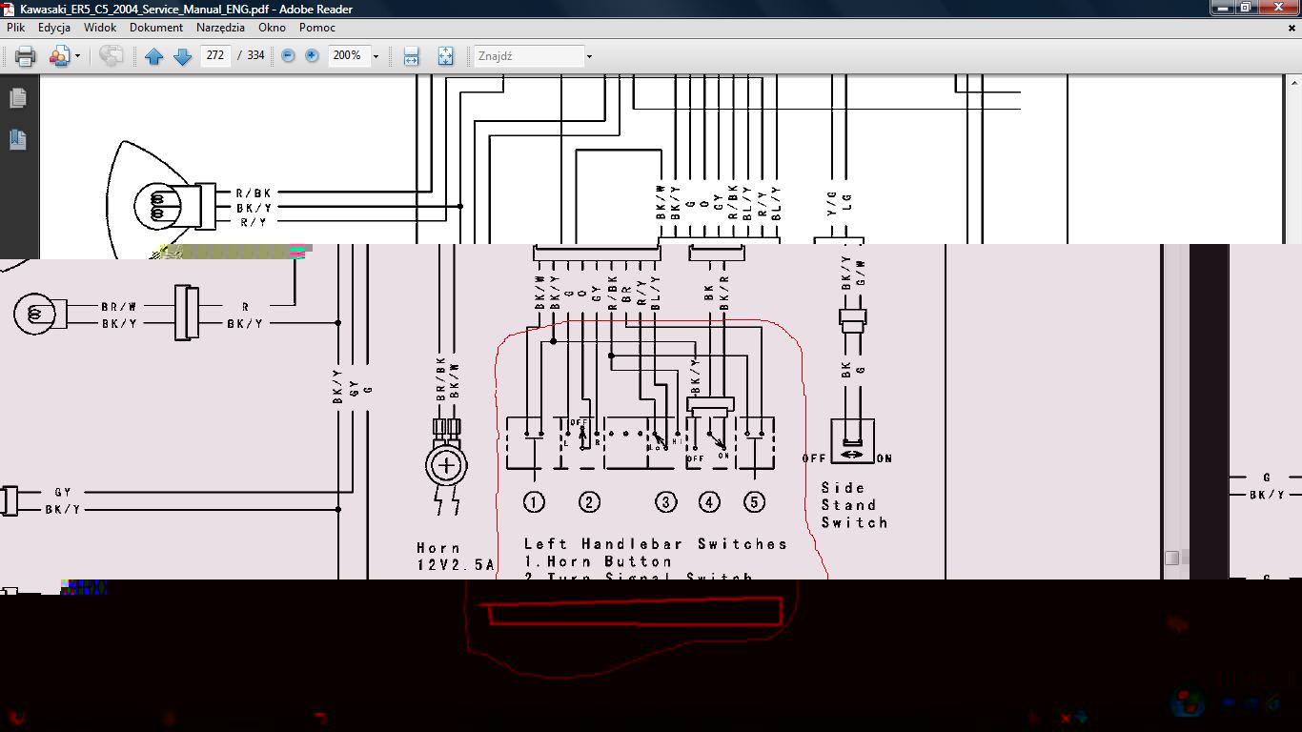1302x732 pixels.
Task: Open the Pages thumbnails side panel
Action: click(18, 98)
